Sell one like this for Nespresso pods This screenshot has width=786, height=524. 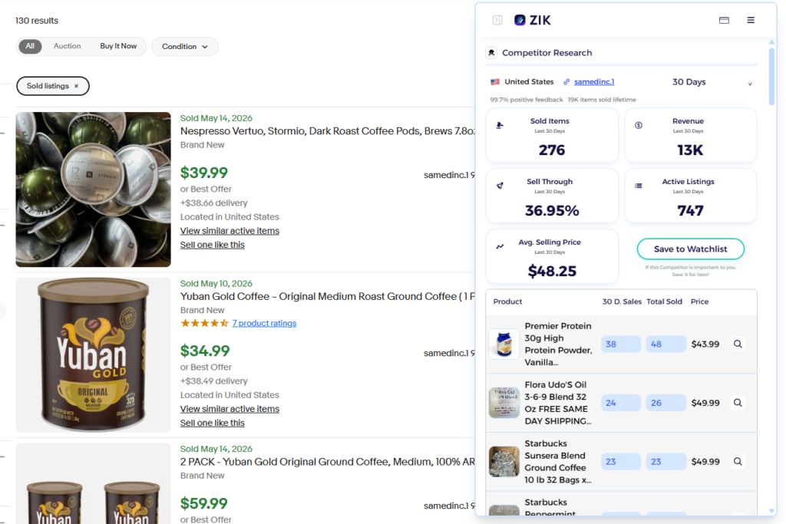point(213,245)
